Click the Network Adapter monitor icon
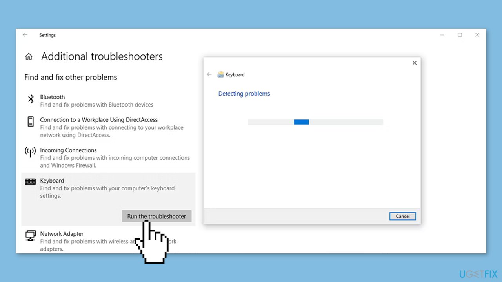This screenshot has width=502, height=282. click(30, 236)
